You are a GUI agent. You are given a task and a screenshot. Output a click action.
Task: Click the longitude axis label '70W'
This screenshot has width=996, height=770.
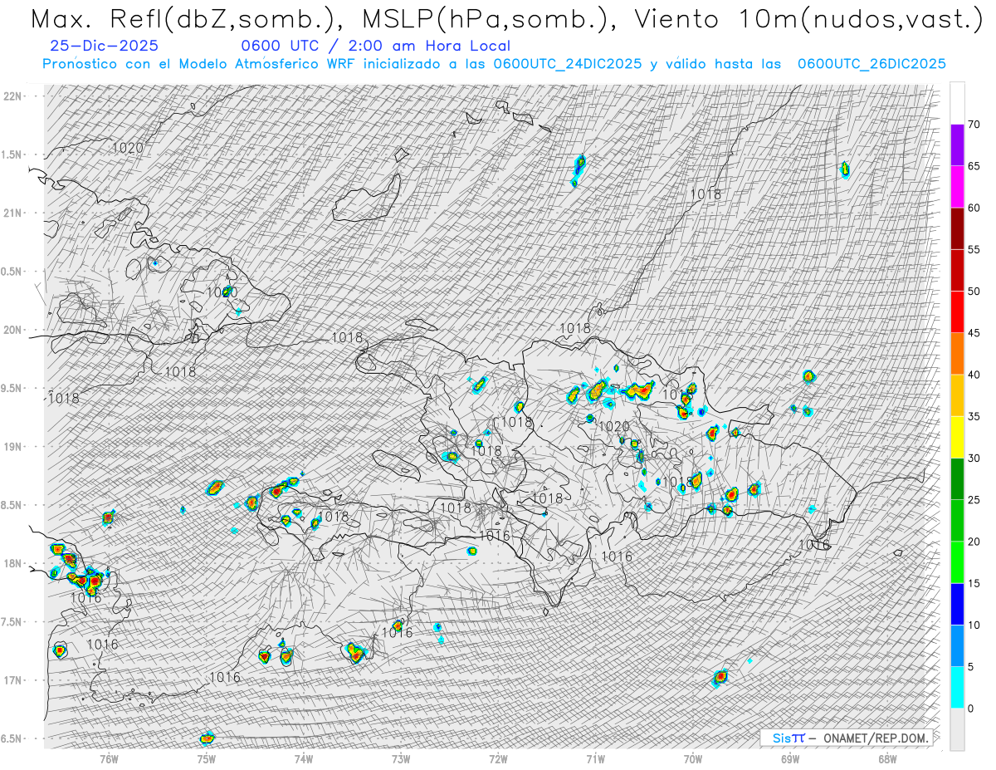click(693, 758)
